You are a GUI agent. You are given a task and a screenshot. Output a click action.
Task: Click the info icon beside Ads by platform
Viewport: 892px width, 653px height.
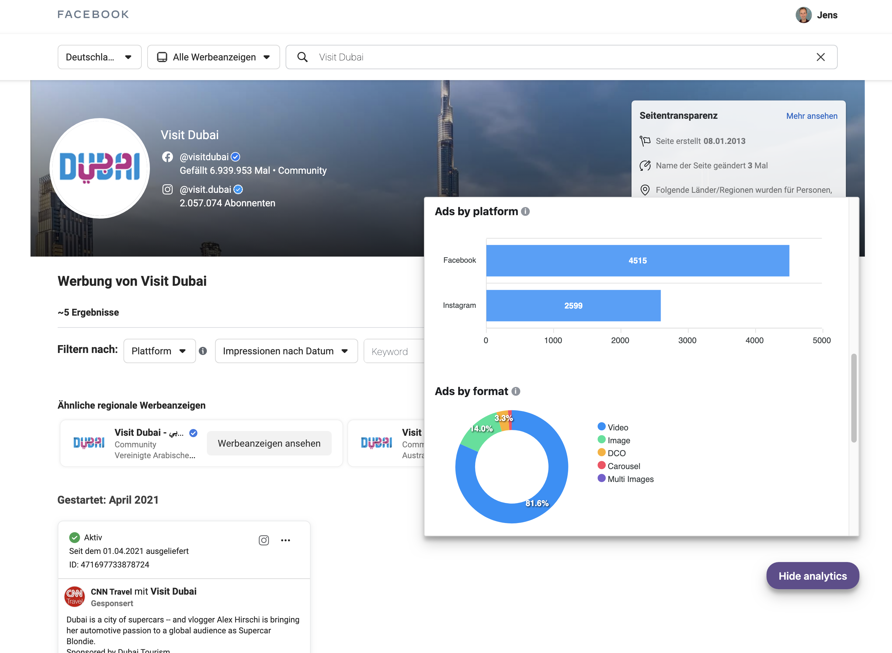tap(525, 211)
